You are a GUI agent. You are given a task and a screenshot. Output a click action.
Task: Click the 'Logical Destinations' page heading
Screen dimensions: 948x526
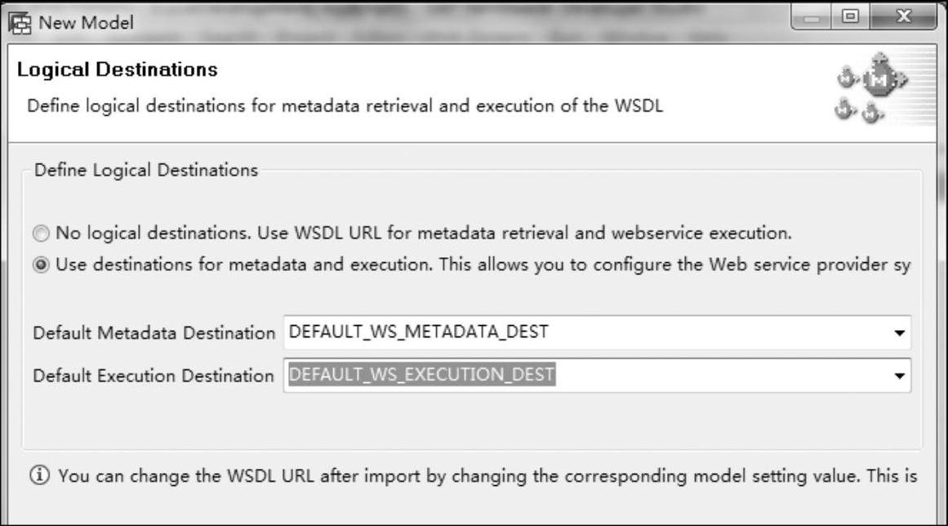(x=118, y=69)
